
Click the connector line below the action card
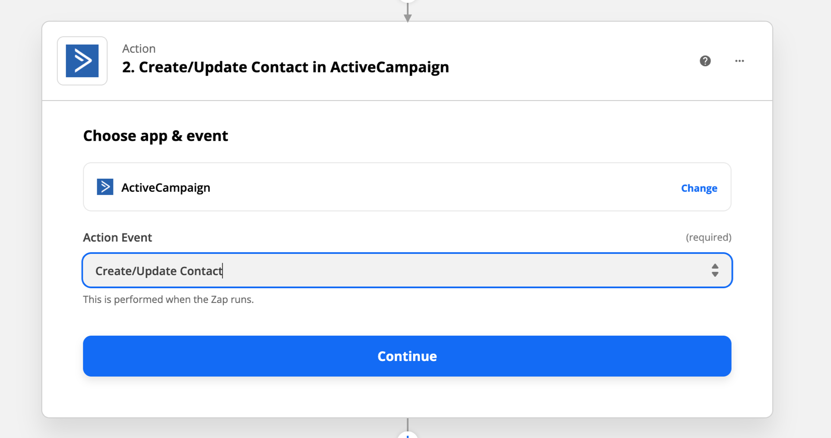click(407, 424)
